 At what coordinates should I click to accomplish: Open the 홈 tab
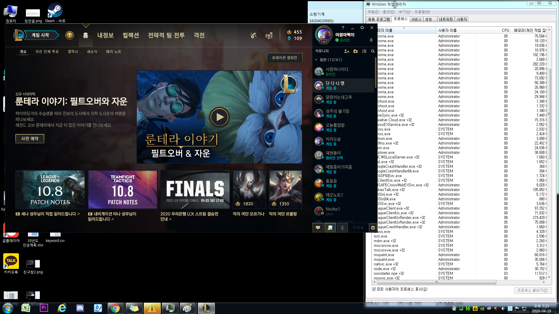[x=85, y=35]
